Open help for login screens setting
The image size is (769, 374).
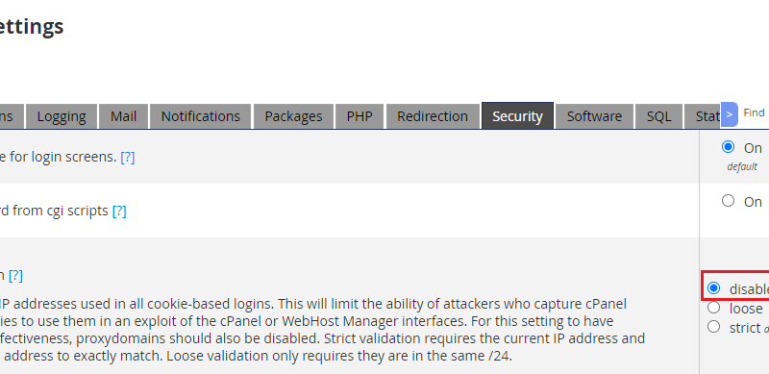click(x=128, y=157)
